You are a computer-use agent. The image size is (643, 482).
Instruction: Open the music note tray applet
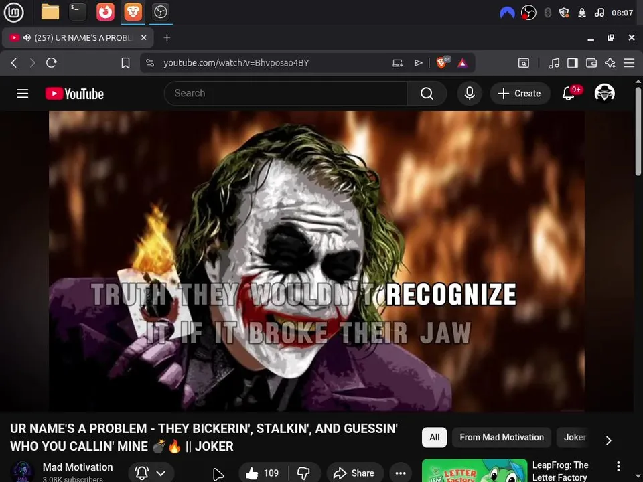click(599, 13)
